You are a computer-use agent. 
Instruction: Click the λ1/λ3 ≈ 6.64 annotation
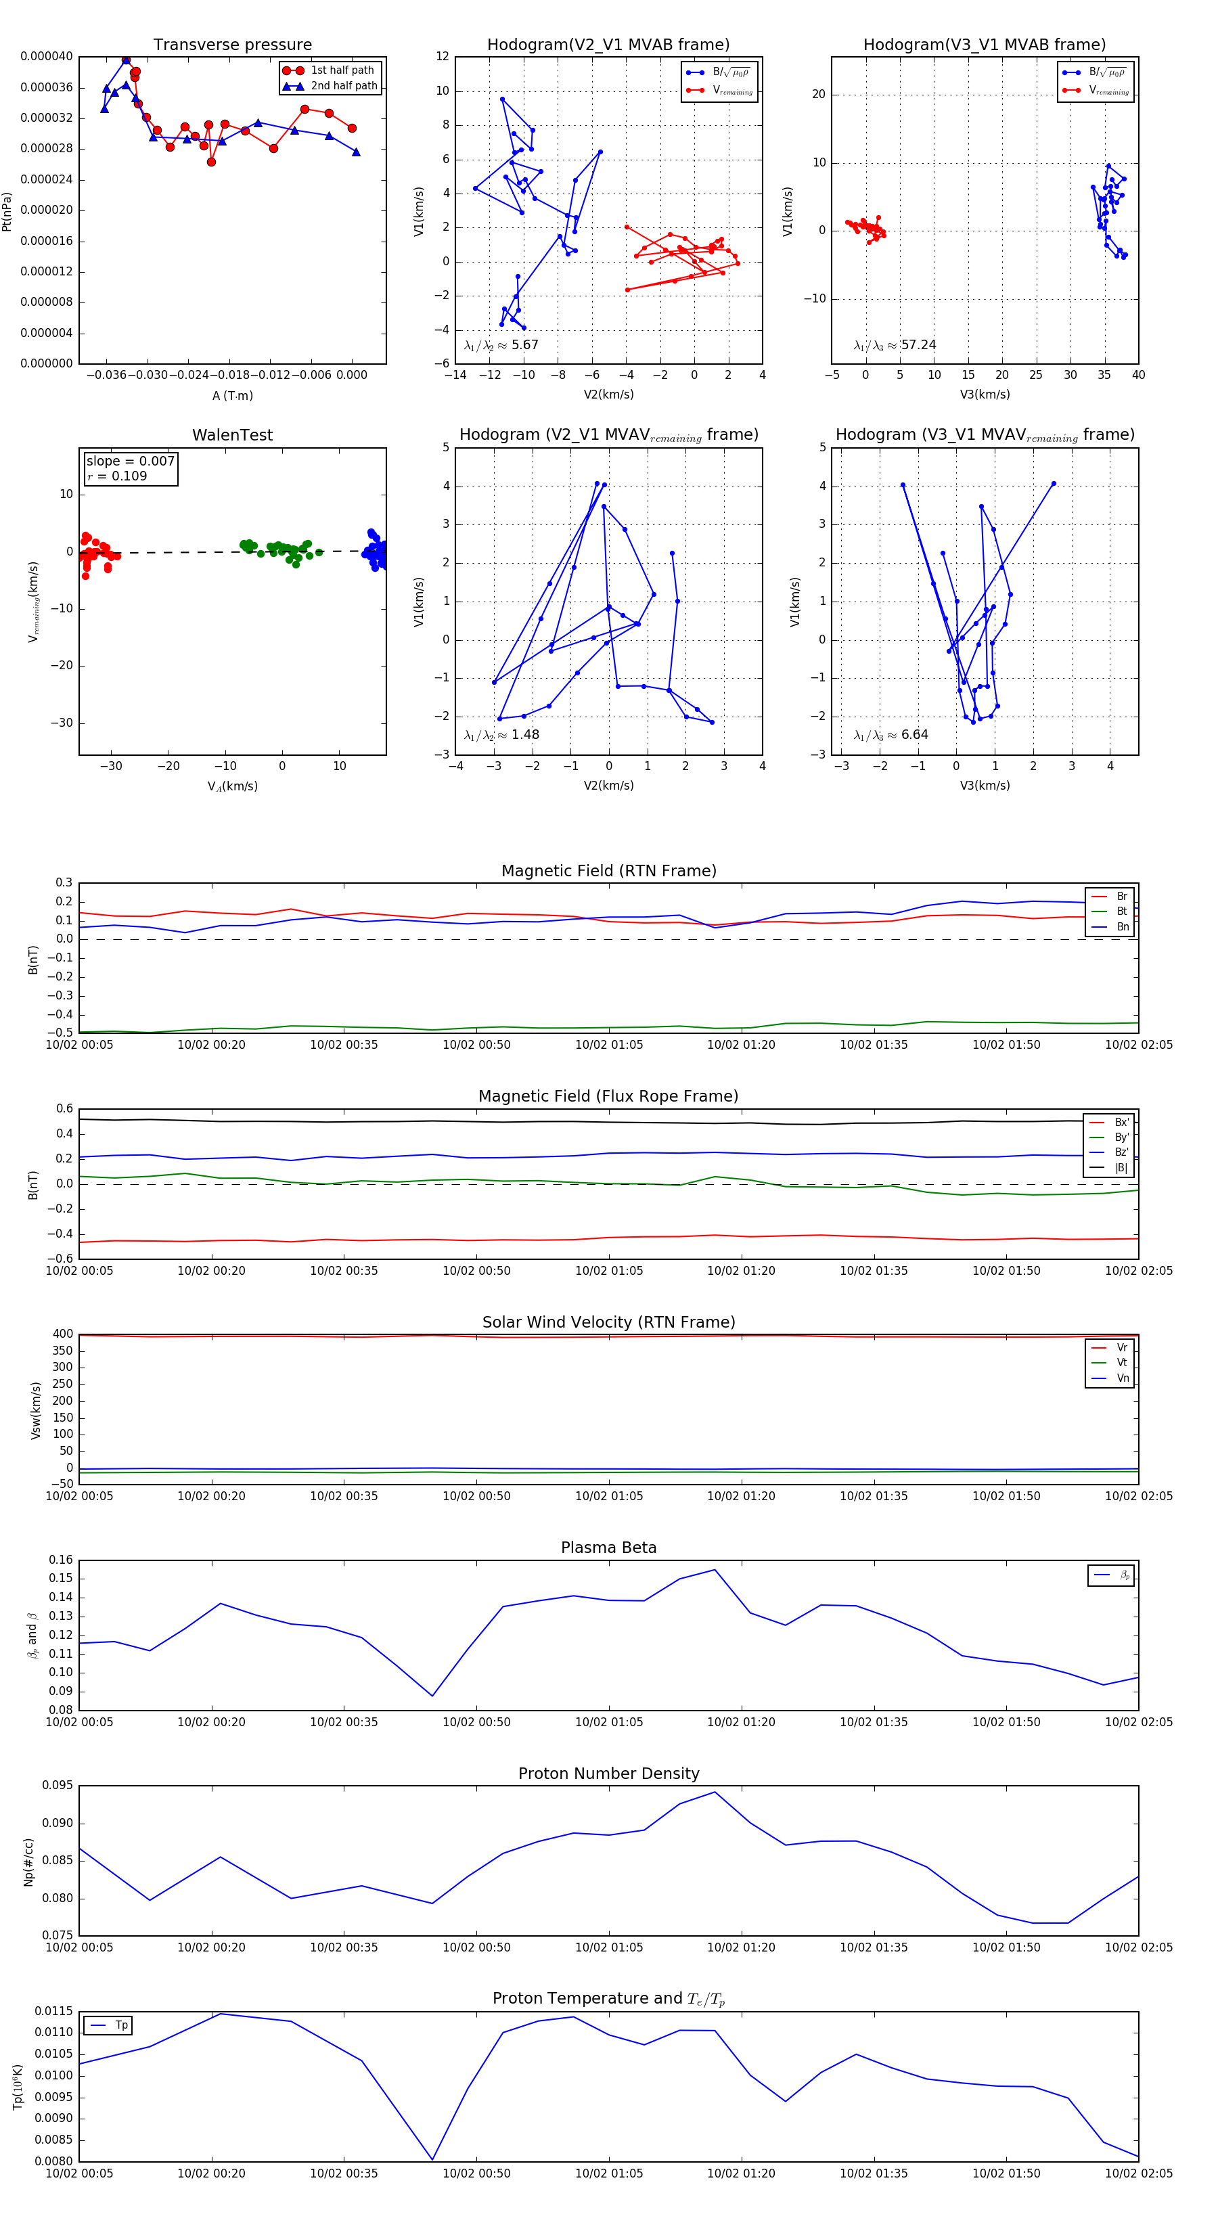click(x=891, y=735)
